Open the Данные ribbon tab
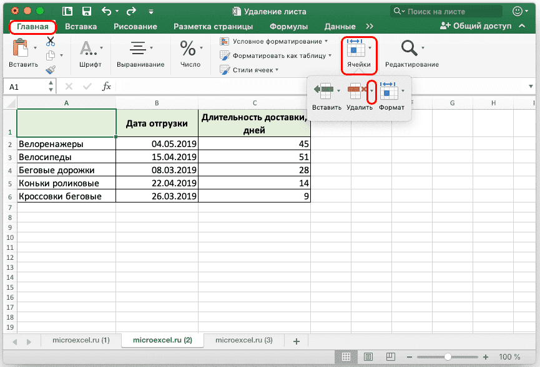 (x=341, y=27)
